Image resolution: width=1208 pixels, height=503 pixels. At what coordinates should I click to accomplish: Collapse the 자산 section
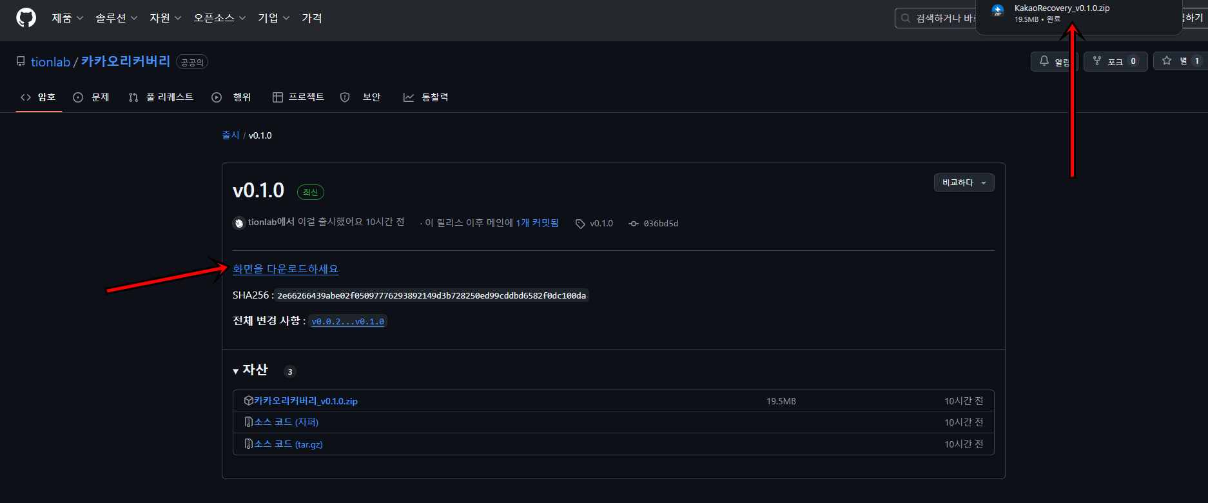250,370
